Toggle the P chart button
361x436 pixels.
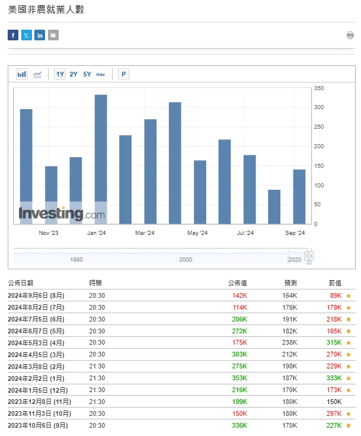(123, 74)
